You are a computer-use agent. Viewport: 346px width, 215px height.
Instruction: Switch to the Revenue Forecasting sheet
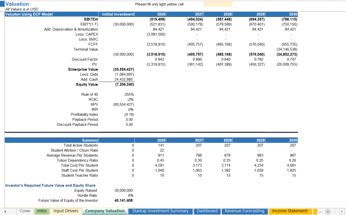[244, 211]
